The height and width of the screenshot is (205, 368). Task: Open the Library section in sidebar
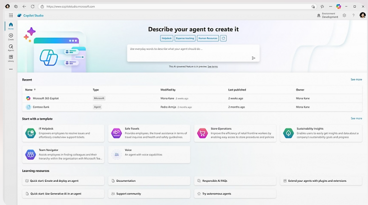(10, 58)
